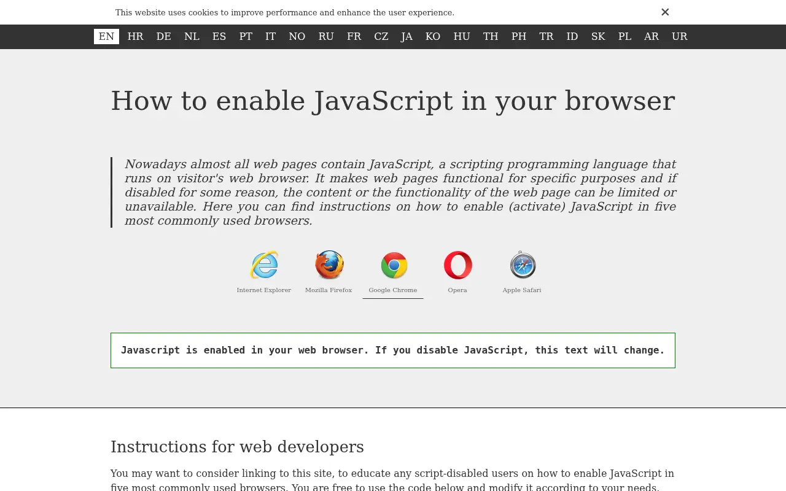Select the ES language option

(219, 36)
